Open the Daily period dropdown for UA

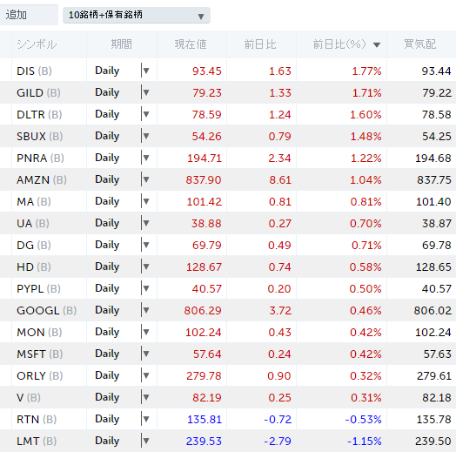click(x=122, y=223)
